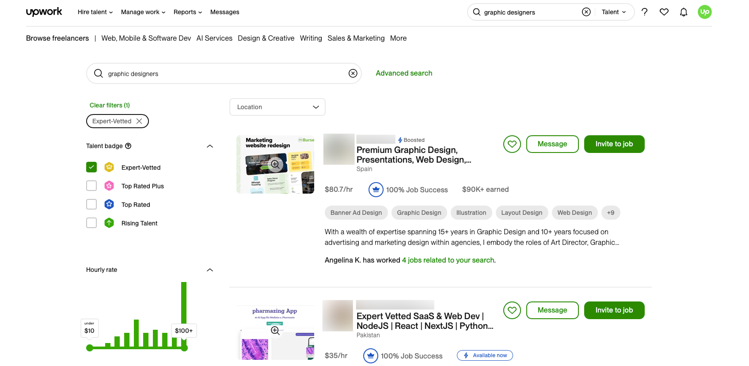Open the green Up profile avatar
Viewport: 749px width, 366px height.
pos(705,12)
